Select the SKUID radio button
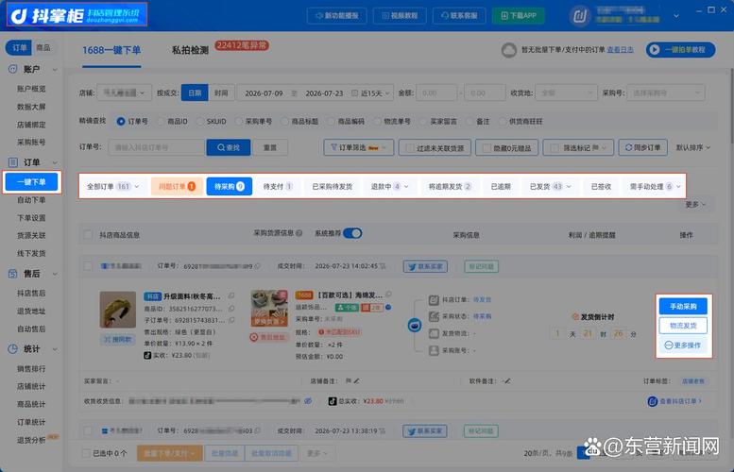This screenshot has height=472, width=734. pyautogui.click(x=200, y=122)
